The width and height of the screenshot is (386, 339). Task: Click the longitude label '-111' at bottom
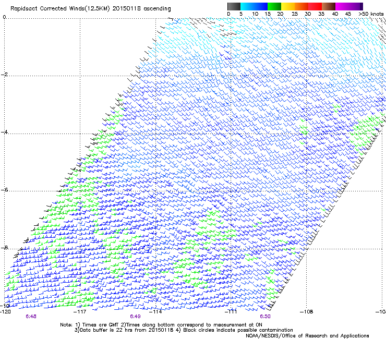click(231, 311)
